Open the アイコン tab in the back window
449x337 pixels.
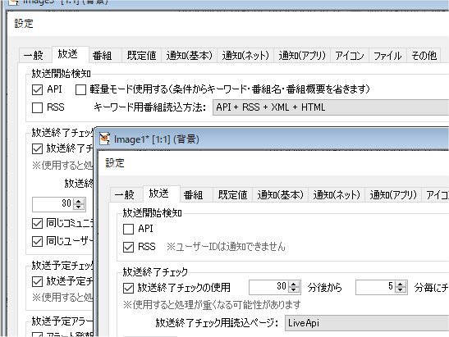(350, 55)
